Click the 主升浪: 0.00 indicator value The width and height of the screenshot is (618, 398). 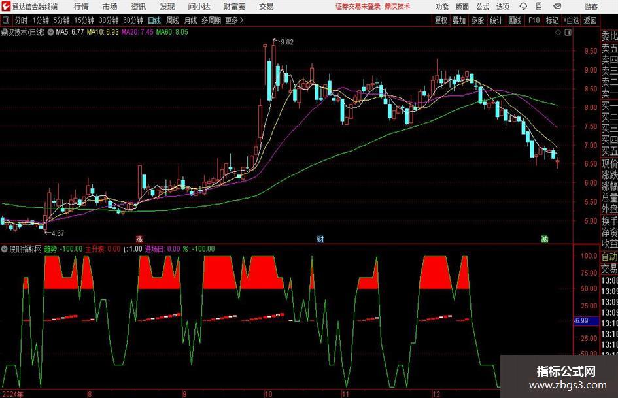[103, 249]
